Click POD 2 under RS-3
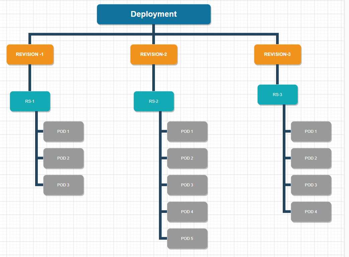Viewport: 349px width, 257px height. [x=311, y=158]
